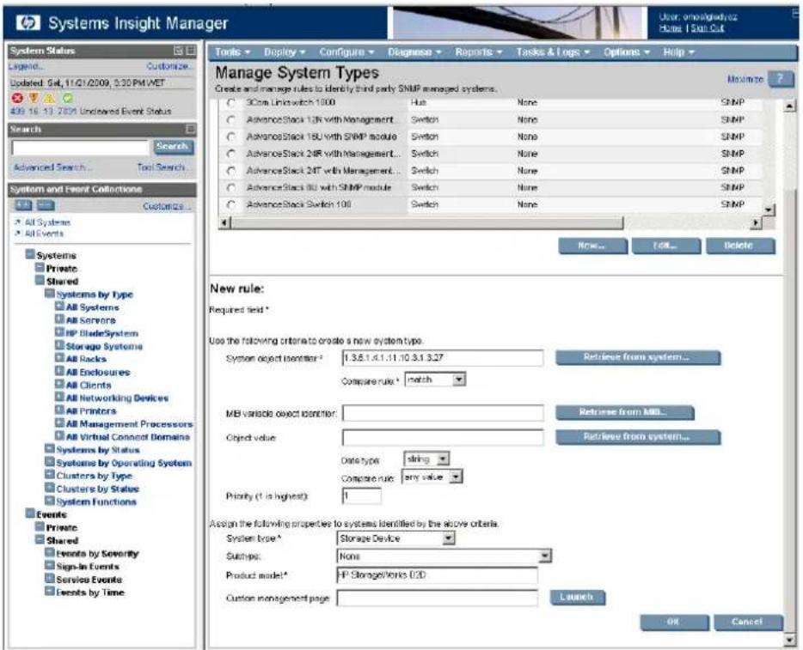Select radio for AdvanceStack 8U with SNMP module

(231, 188)
